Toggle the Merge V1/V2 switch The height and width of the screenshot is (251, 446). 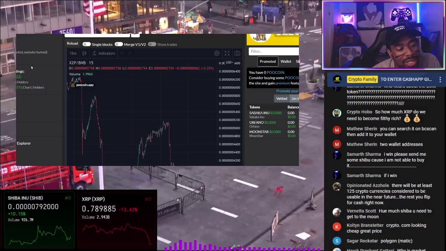click(118, 44)
